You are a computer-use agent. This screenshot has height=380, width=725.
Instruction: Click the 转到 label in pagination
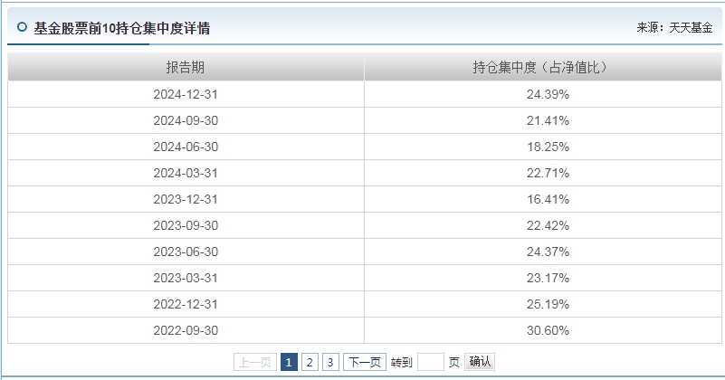pyautogui.click(x=401, y=363)
